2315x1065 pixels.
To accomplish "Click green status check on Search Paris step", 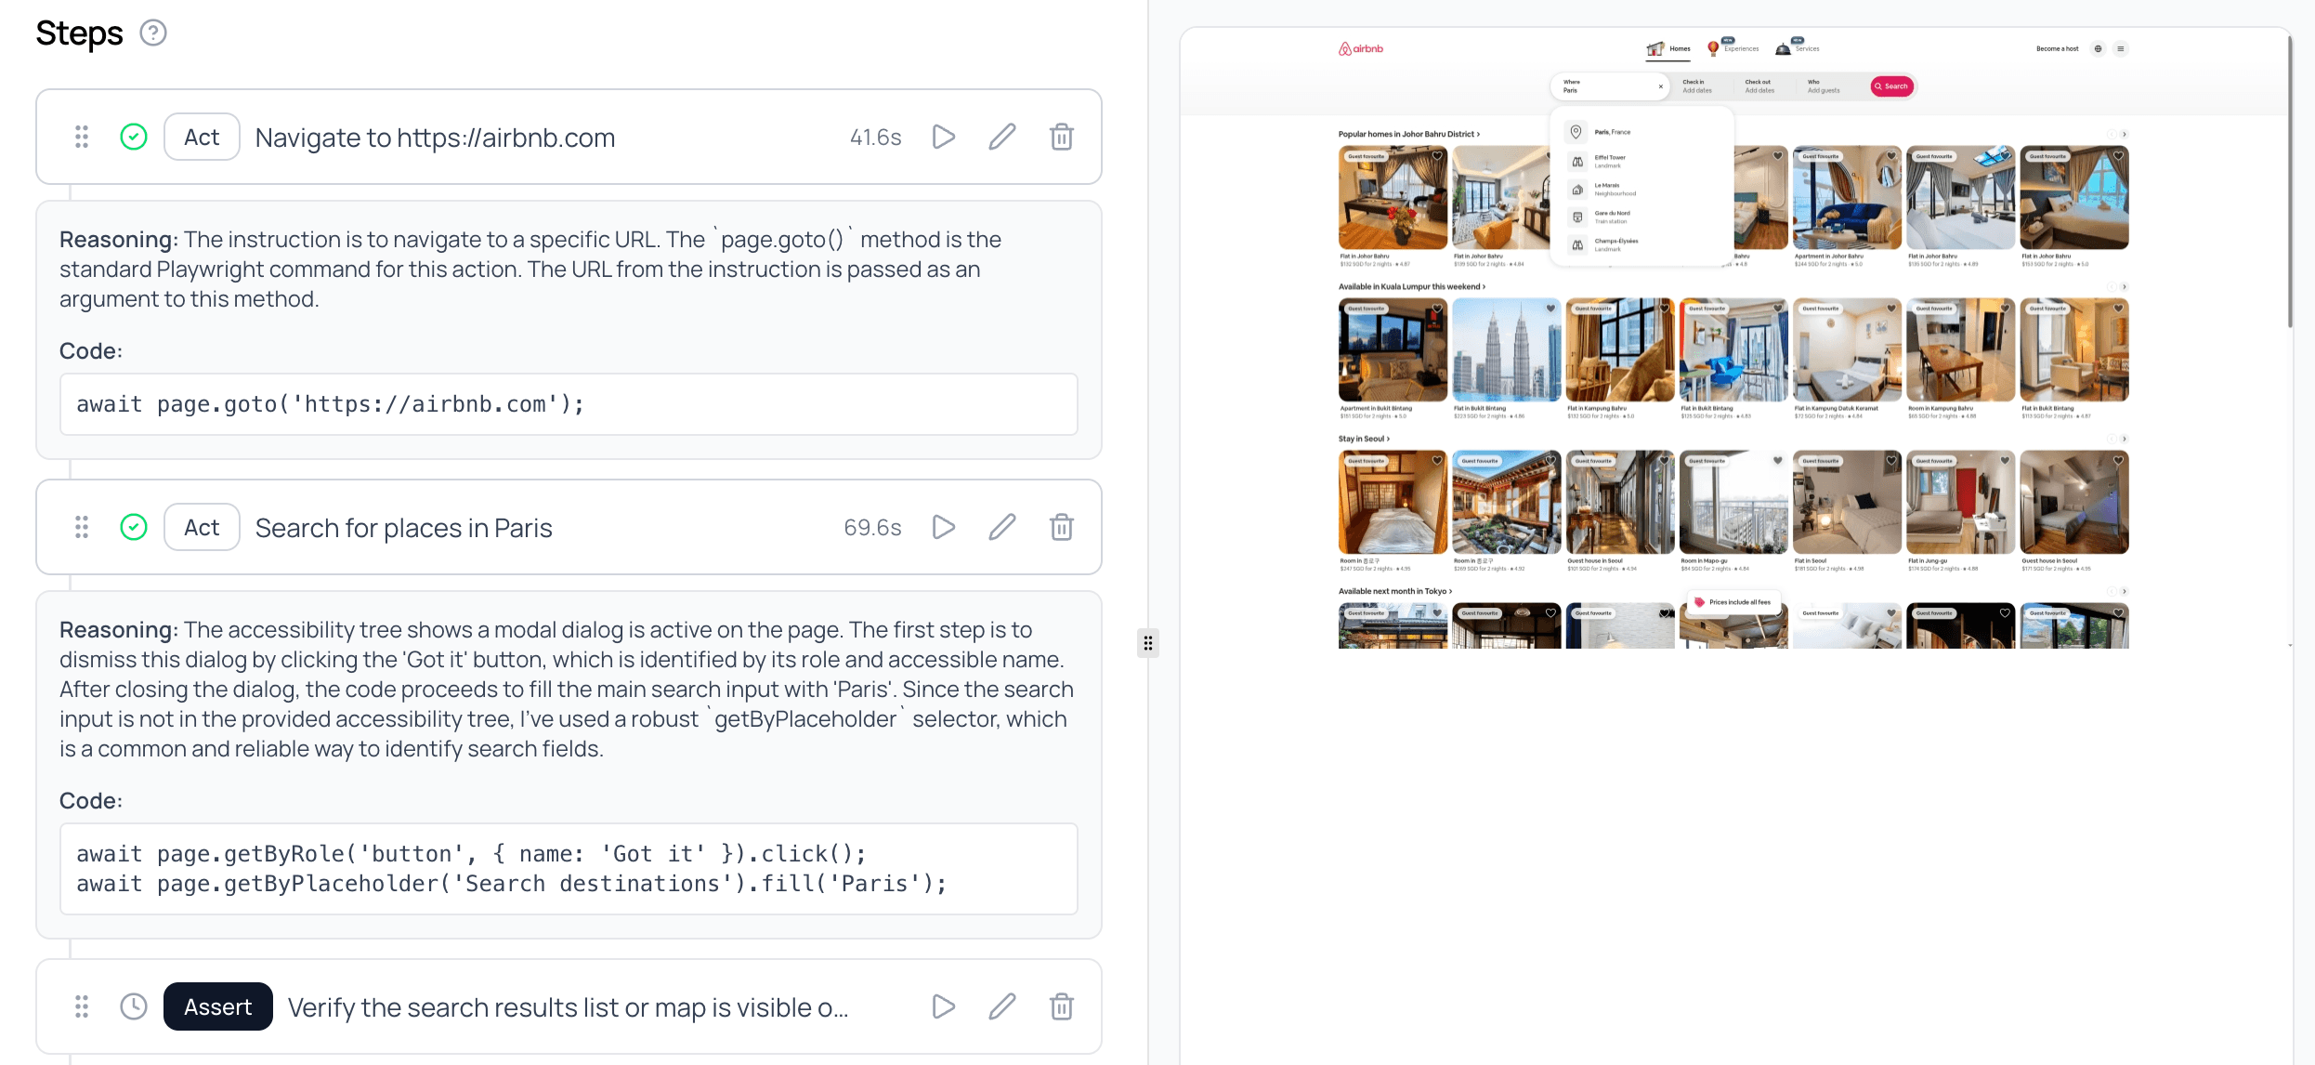I will [134, 528].
